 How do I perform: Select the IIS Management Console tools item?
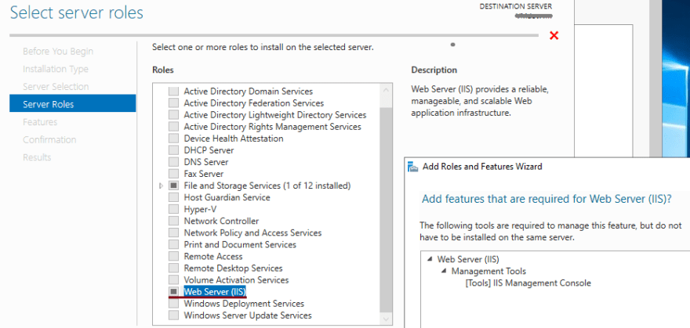528,283
